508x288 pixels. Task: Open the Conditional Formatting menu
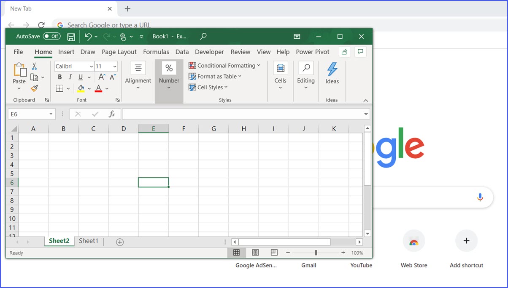224,65
